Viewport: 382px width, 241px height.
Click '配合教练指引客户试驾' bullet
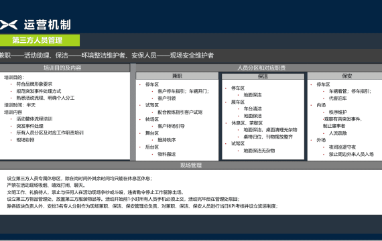pyautogui.click(x=180, y=112)
